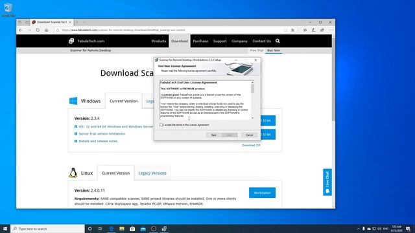This screenshot has width=415, height=233.
Task: Open Live Chat widget
Action: (327, 183)
